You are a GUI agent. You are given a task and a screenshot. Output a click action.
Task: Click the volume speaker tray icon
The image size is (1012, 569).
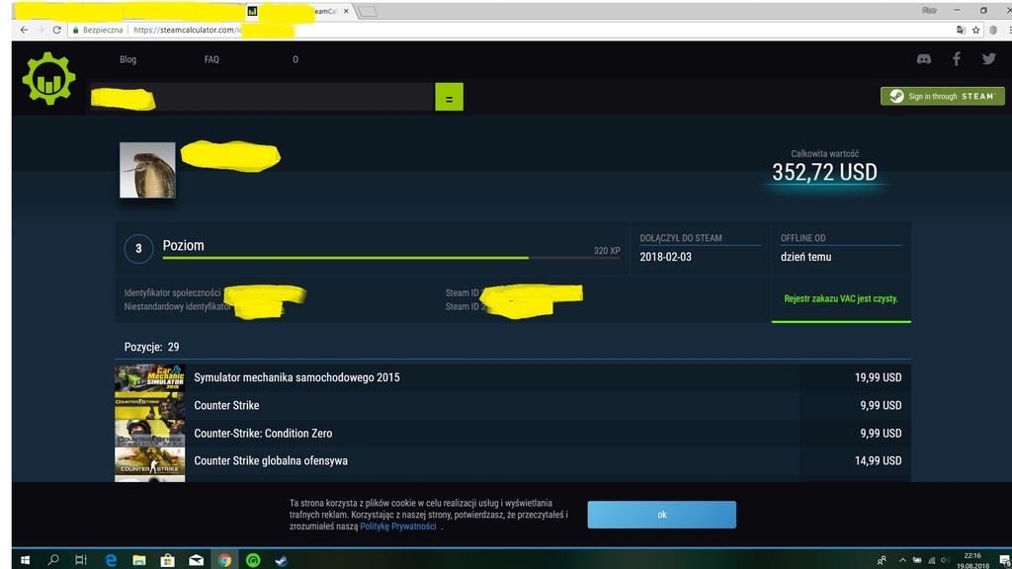click(x=946, y=560)
